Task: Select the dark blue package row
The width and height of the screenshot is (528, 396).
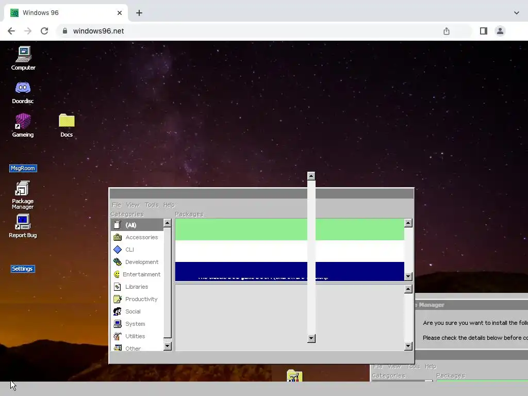Action: [x=290, y=271]
